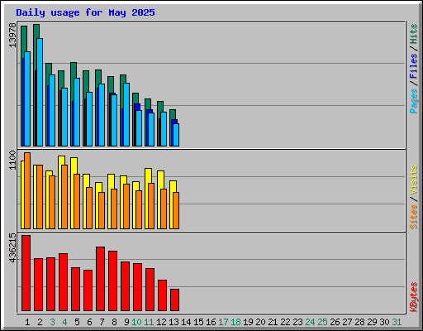Click the 'Hits' legend label
Image resolution: width=423 pixels, height=331 pixels.
coord(413,34)
